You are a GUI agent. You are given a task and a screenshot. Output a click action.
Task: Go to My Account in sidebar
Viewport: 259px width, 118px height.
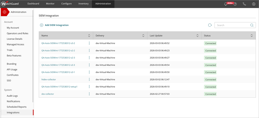coord(13,28)
